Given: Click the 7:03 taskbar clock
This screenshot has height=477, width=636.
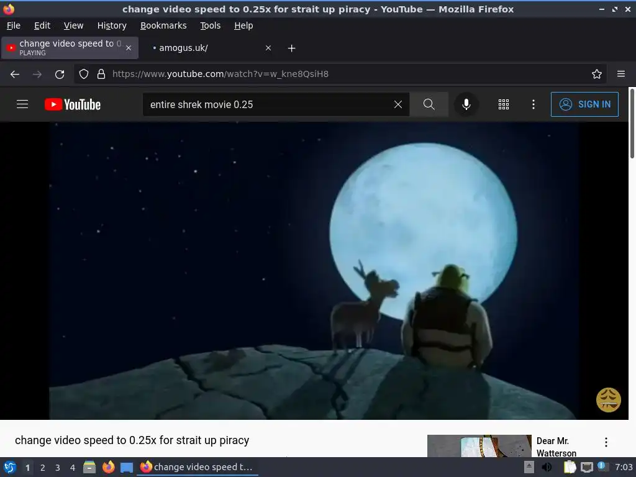Looking at the screenshot, I should (x=624, y=467).
